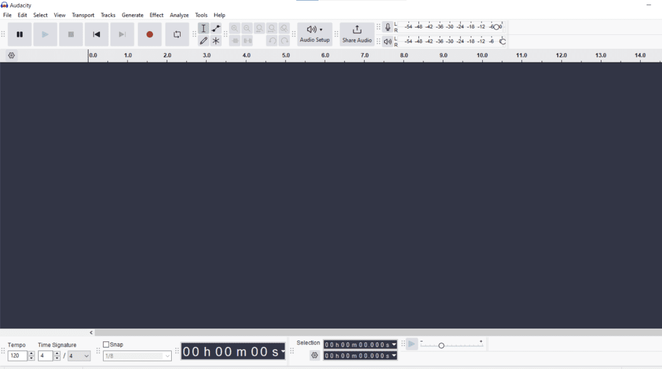Click Skip to Start button
The image size is (662, 369).
pyautogui.click(x=96, y=34)
